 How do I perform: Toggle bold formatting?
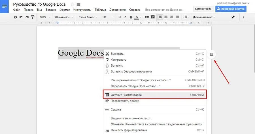(x=120, y=17)
